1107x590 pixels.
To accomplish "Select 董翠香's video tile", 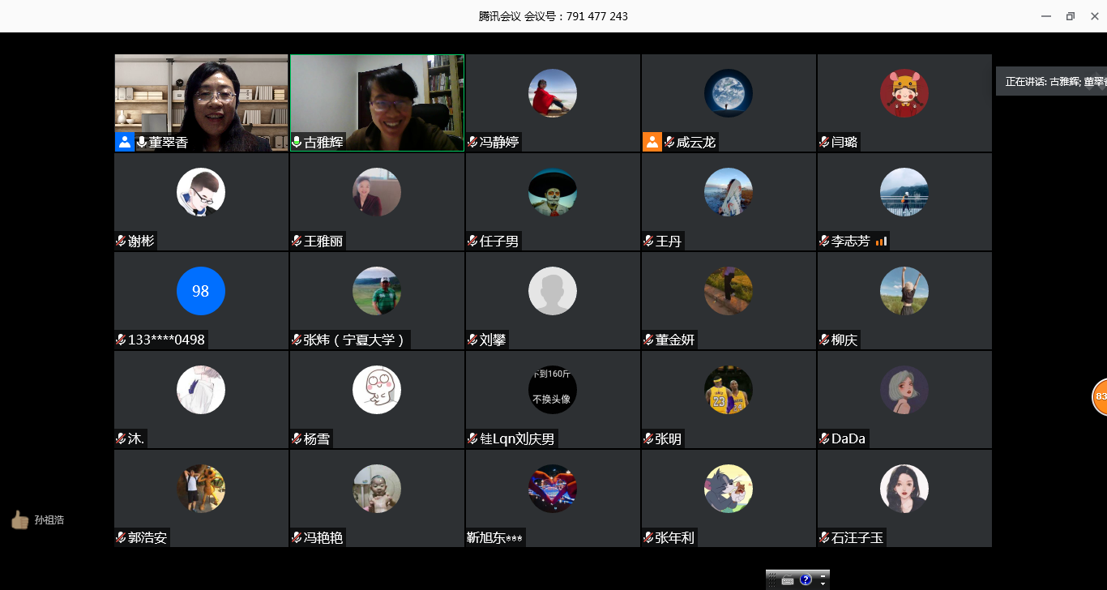I will click(x=201, y=97).
